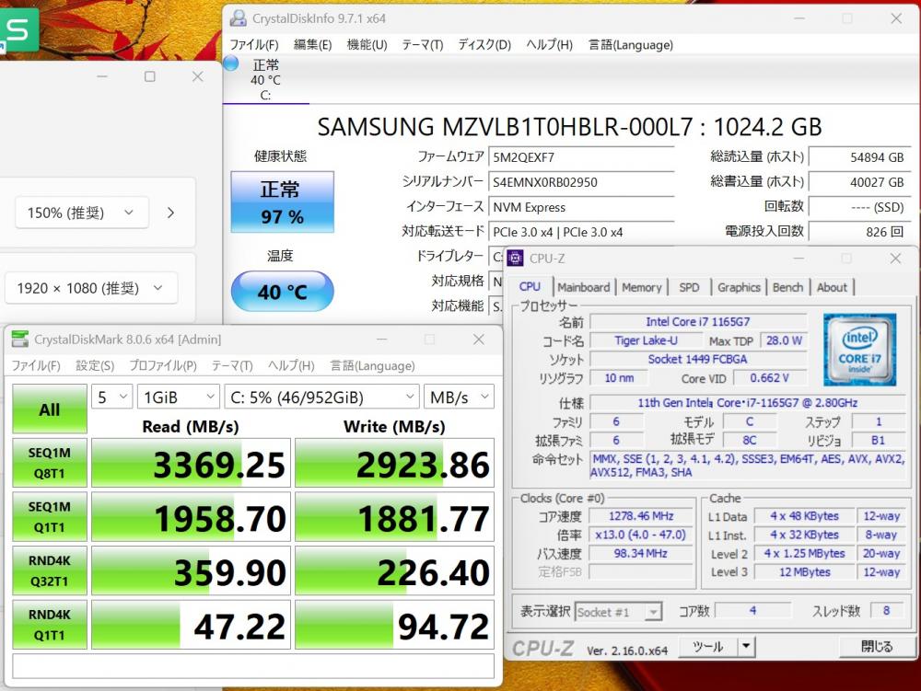Viewport: 921px width, 691px height.
Task: Click the Intel Core i7 logo in CPU-Z
Action: 859,350
